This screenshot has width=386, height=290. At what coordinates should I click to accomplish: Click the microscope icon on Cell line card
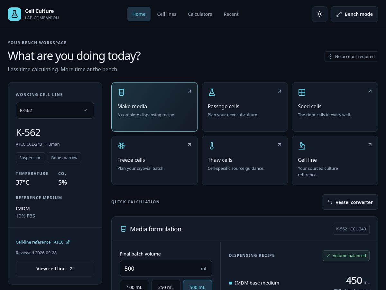point(302,146)
